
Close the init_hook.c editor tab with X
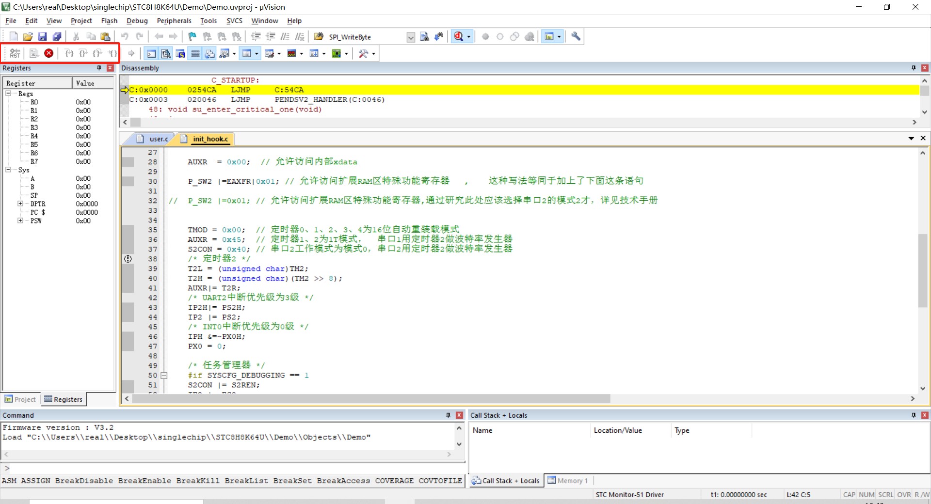click(x=923, y=138)
